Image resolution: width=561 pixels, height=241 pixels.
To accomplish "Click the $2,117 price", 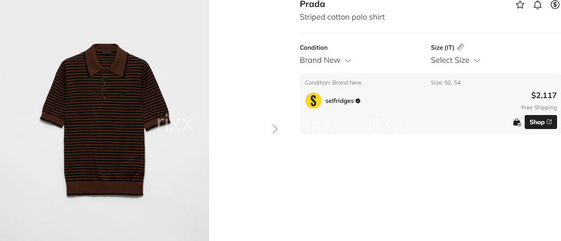I will [544, 96].
